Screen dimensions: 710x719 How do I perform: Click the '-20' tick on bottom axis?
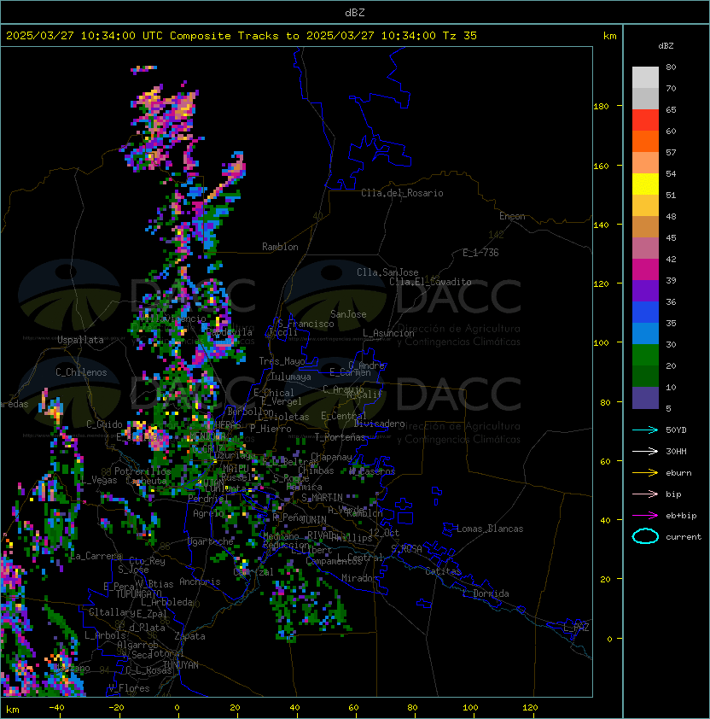(116, 708)
